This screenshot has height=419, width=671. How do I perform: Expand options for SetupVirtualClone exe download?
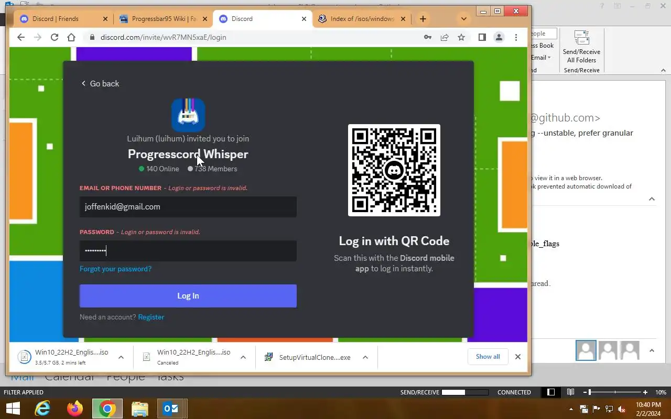click(365, 357)
